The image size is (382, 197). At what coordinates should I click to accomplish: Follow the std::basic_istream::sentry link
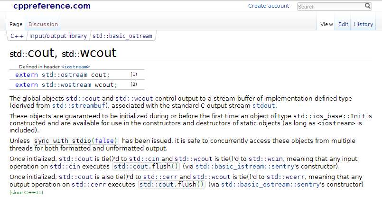point(245,167)
